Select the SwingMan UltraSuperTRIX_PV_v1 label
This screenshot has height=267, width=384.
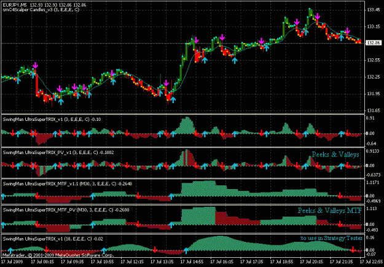58,152
